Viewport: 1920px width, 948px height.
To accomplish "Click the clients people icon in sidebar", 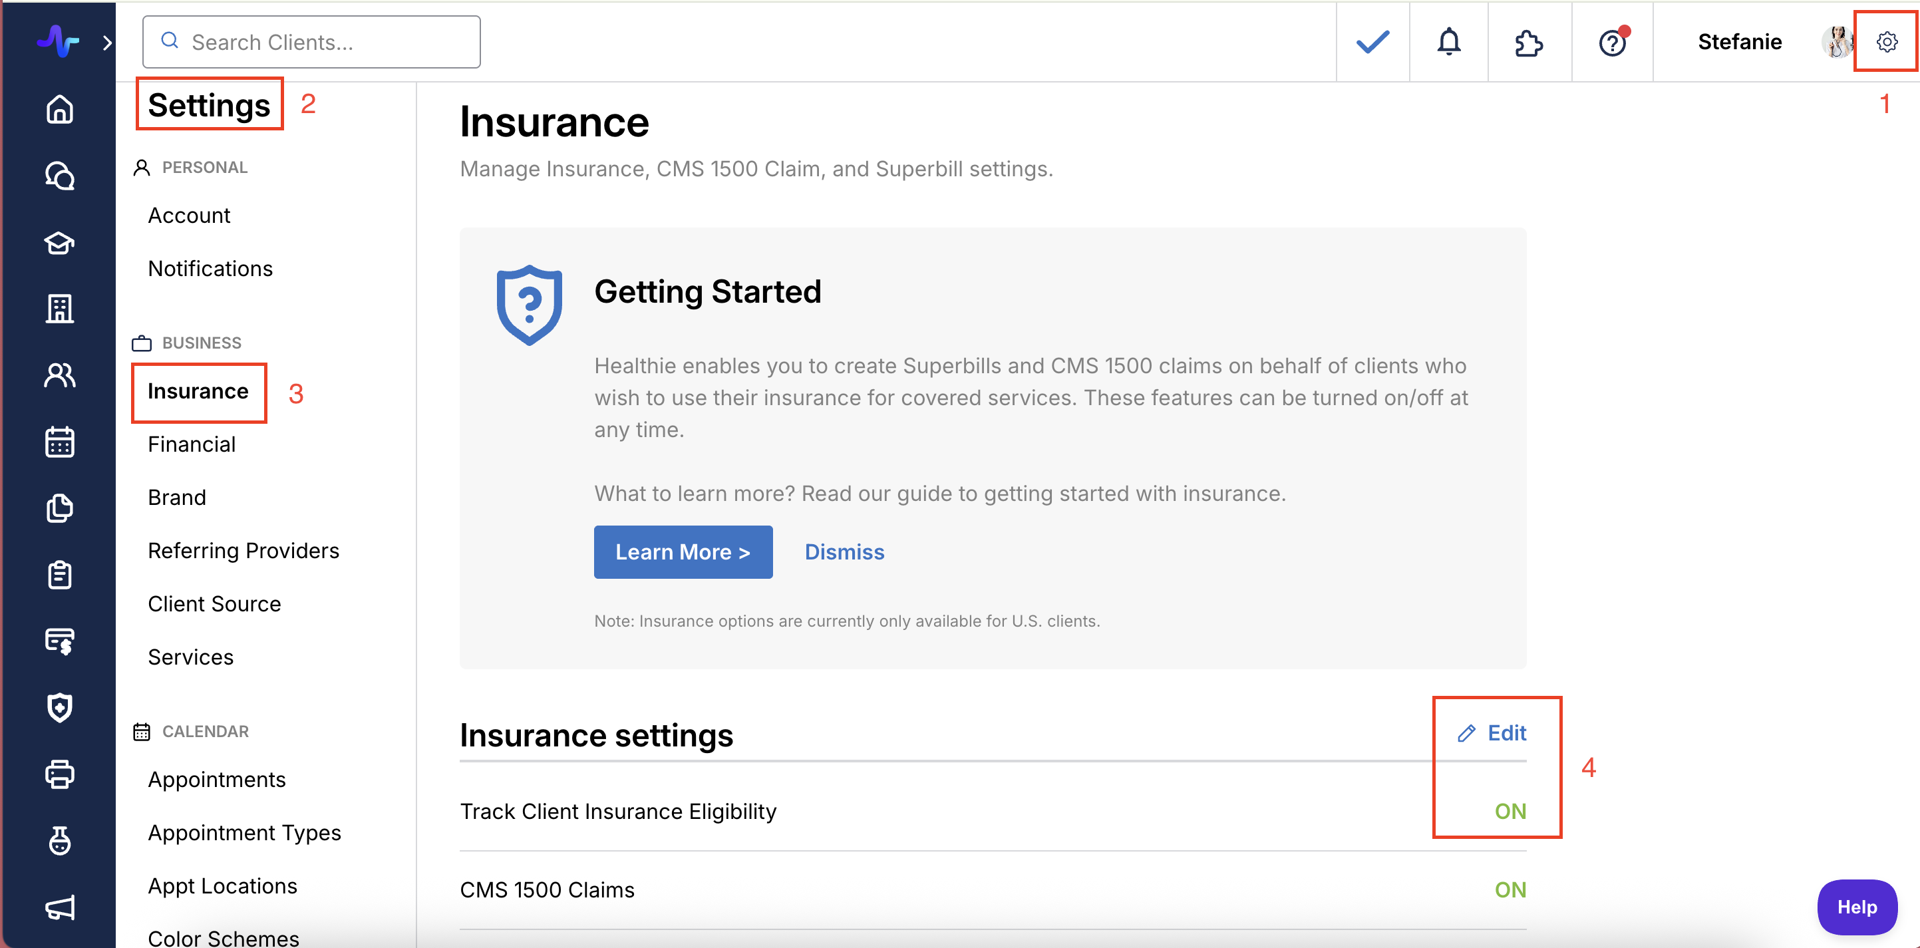I will tap(60, 375).
